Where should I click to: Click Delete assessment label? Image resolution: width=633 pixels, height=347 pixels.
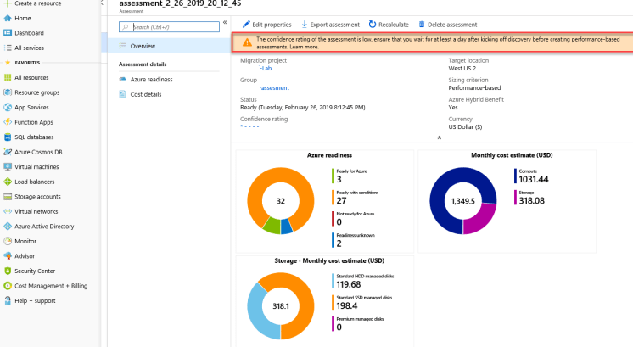[452, 25]
